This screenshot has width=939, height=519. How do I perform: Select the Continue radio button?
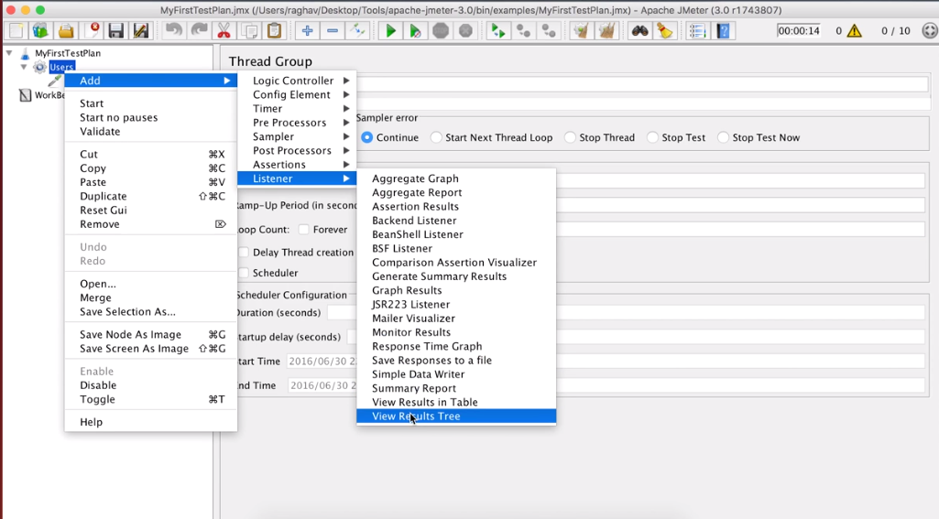click(366, 137)
